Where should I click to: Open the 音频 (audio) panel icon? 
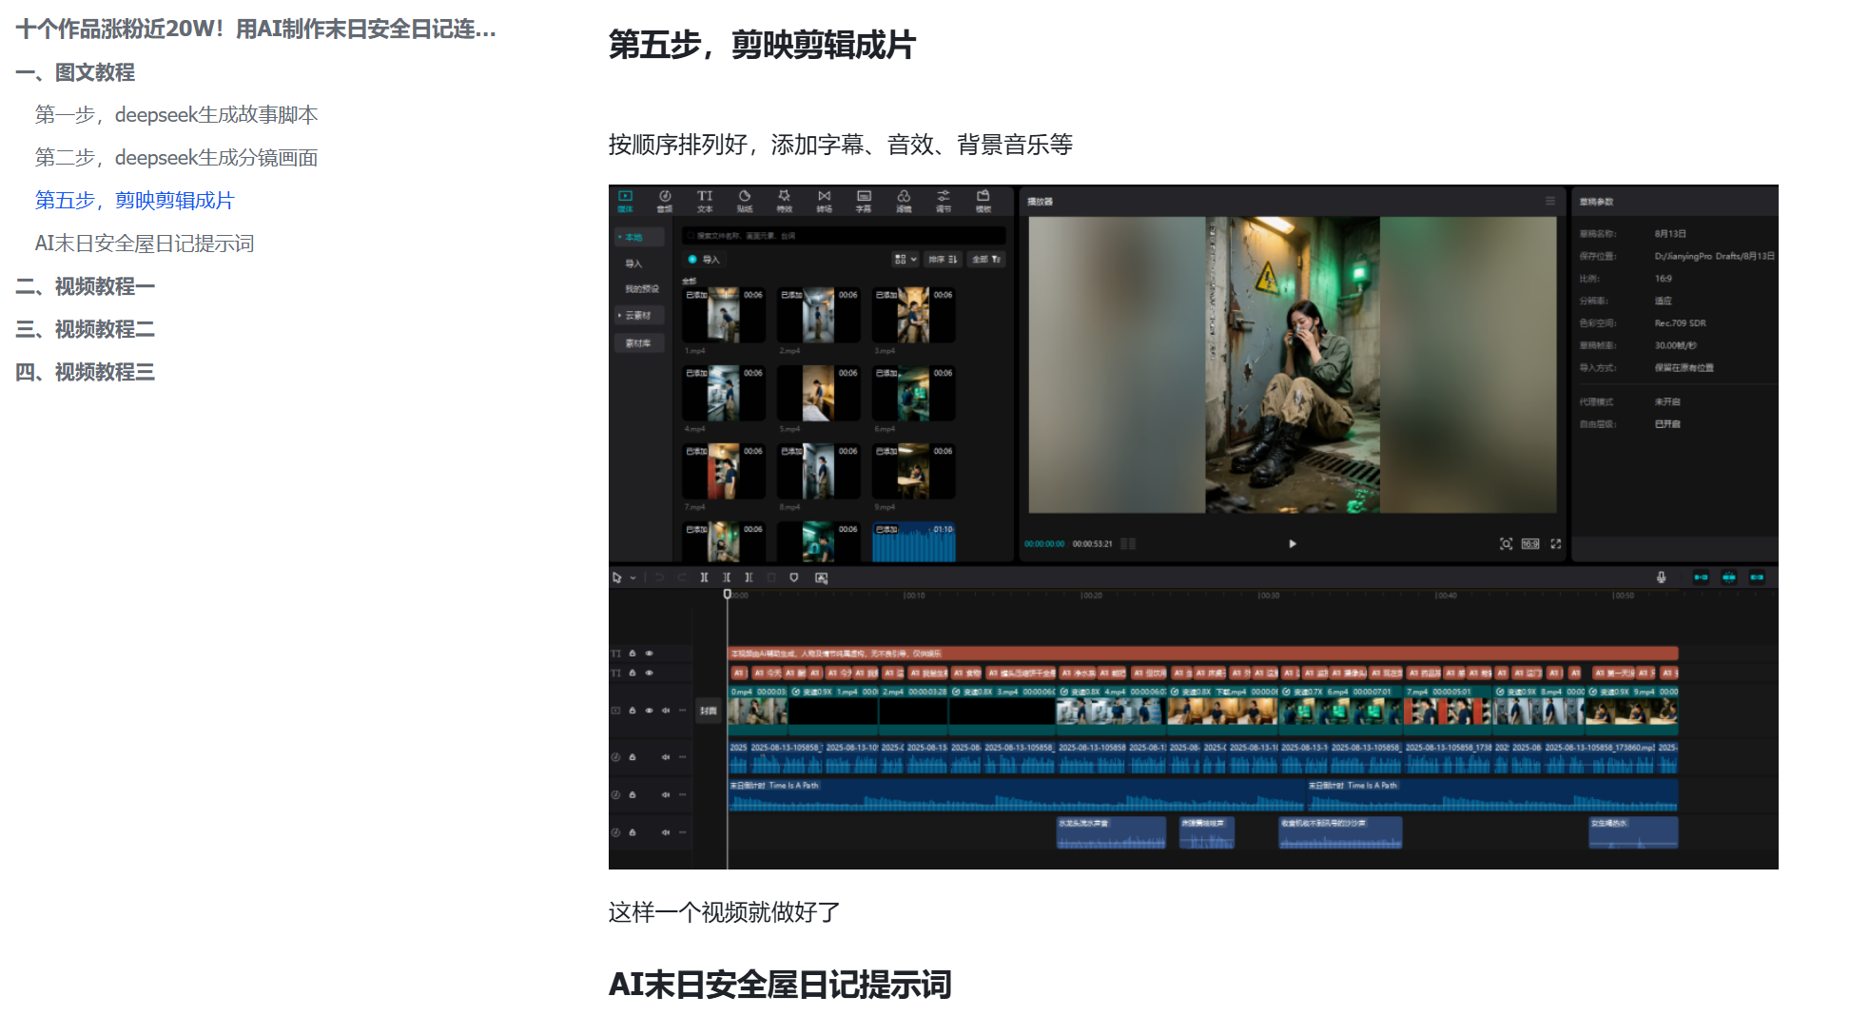point(665,200)
